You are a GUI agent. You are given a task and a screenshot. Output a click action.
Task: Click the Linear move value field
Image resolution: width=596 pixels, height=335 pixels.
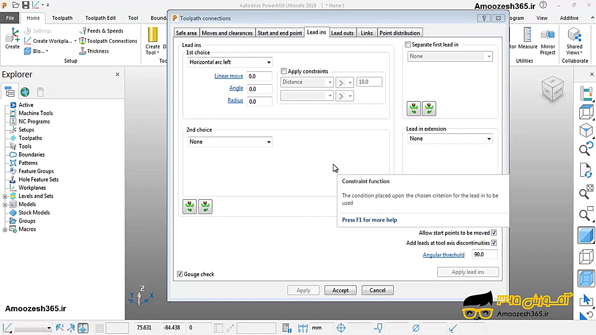click(259, 76)
